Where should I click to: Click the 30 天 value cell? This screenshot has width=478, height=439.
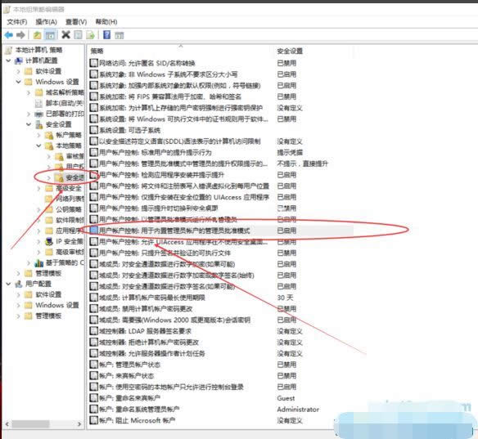click(x=285, y=298)
